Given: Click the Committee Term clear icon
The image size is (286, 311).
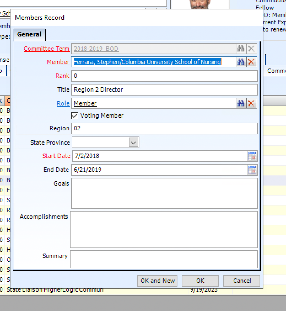Looking at the screenshot, I should [x=252, y=48].
